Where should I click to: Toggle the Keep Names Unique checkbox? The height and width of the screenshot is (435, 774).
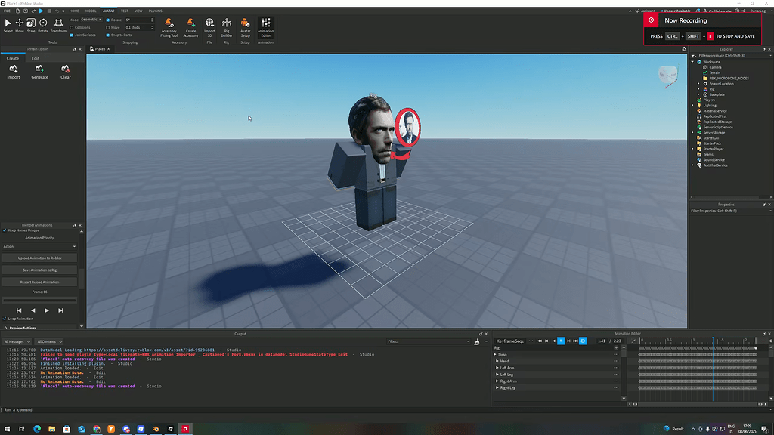(5, 230)
